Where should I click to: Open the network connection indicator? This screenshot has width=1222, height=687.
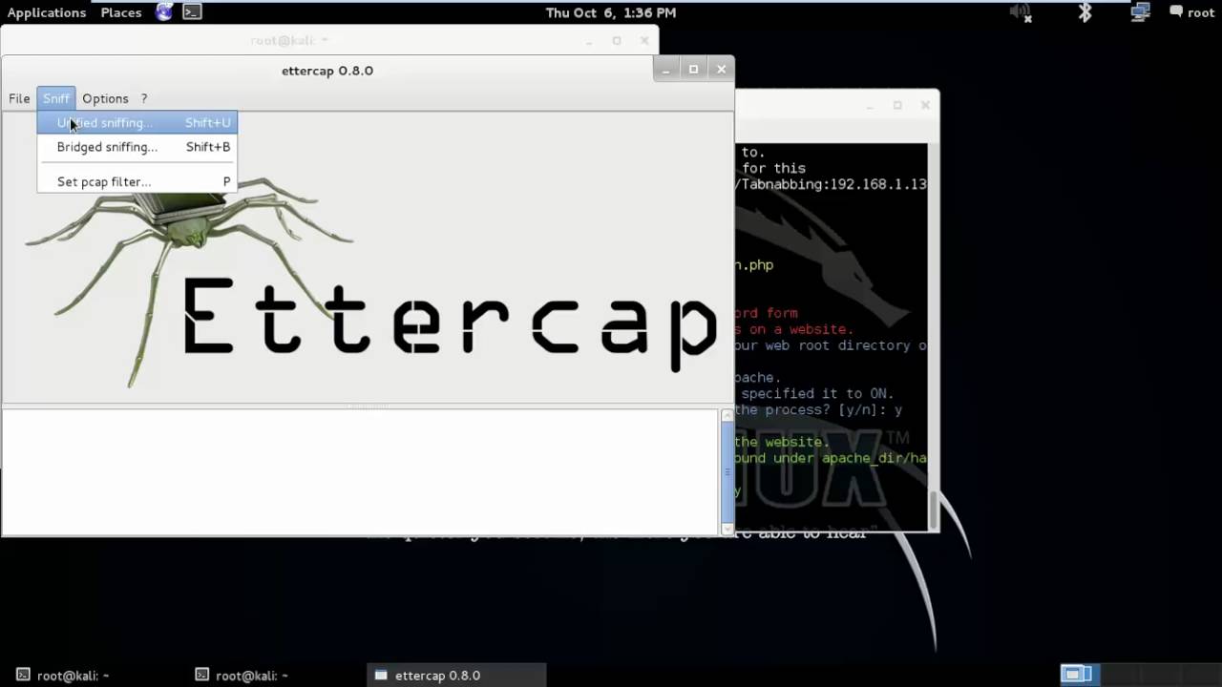pos(1140,12)
